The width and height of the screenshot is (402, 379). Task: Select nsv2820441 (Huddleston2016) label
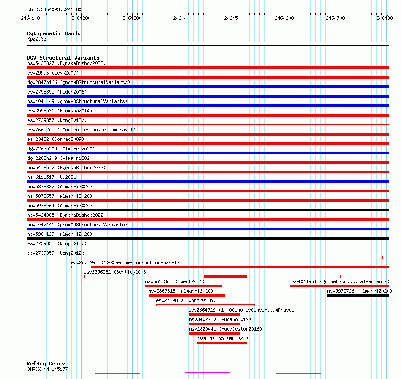(225, 329)
